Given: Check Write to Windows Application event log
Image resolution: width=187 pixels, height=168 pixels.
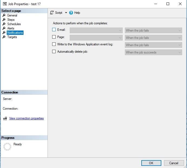Looking at the screenshot, I should click(x=54, y=44).
